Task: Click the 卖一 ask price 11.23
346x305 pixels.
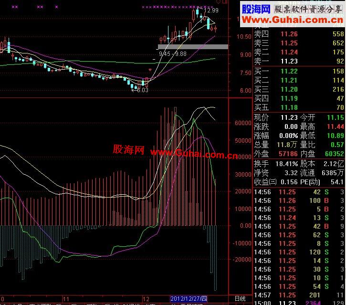Action: coord(289,61)
